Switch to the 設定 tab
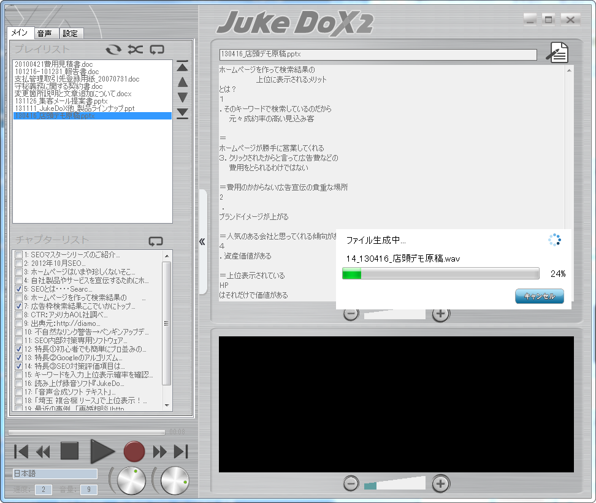This screenshot has width=596, height=503. 71,34
